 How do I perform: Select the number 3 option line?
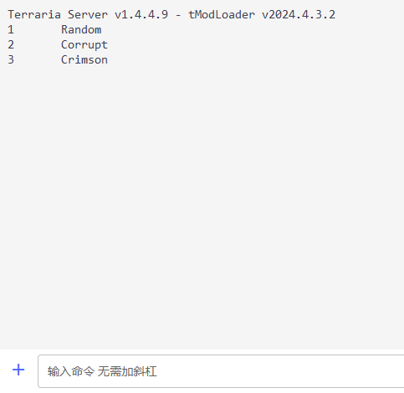[x=58, y=59]
